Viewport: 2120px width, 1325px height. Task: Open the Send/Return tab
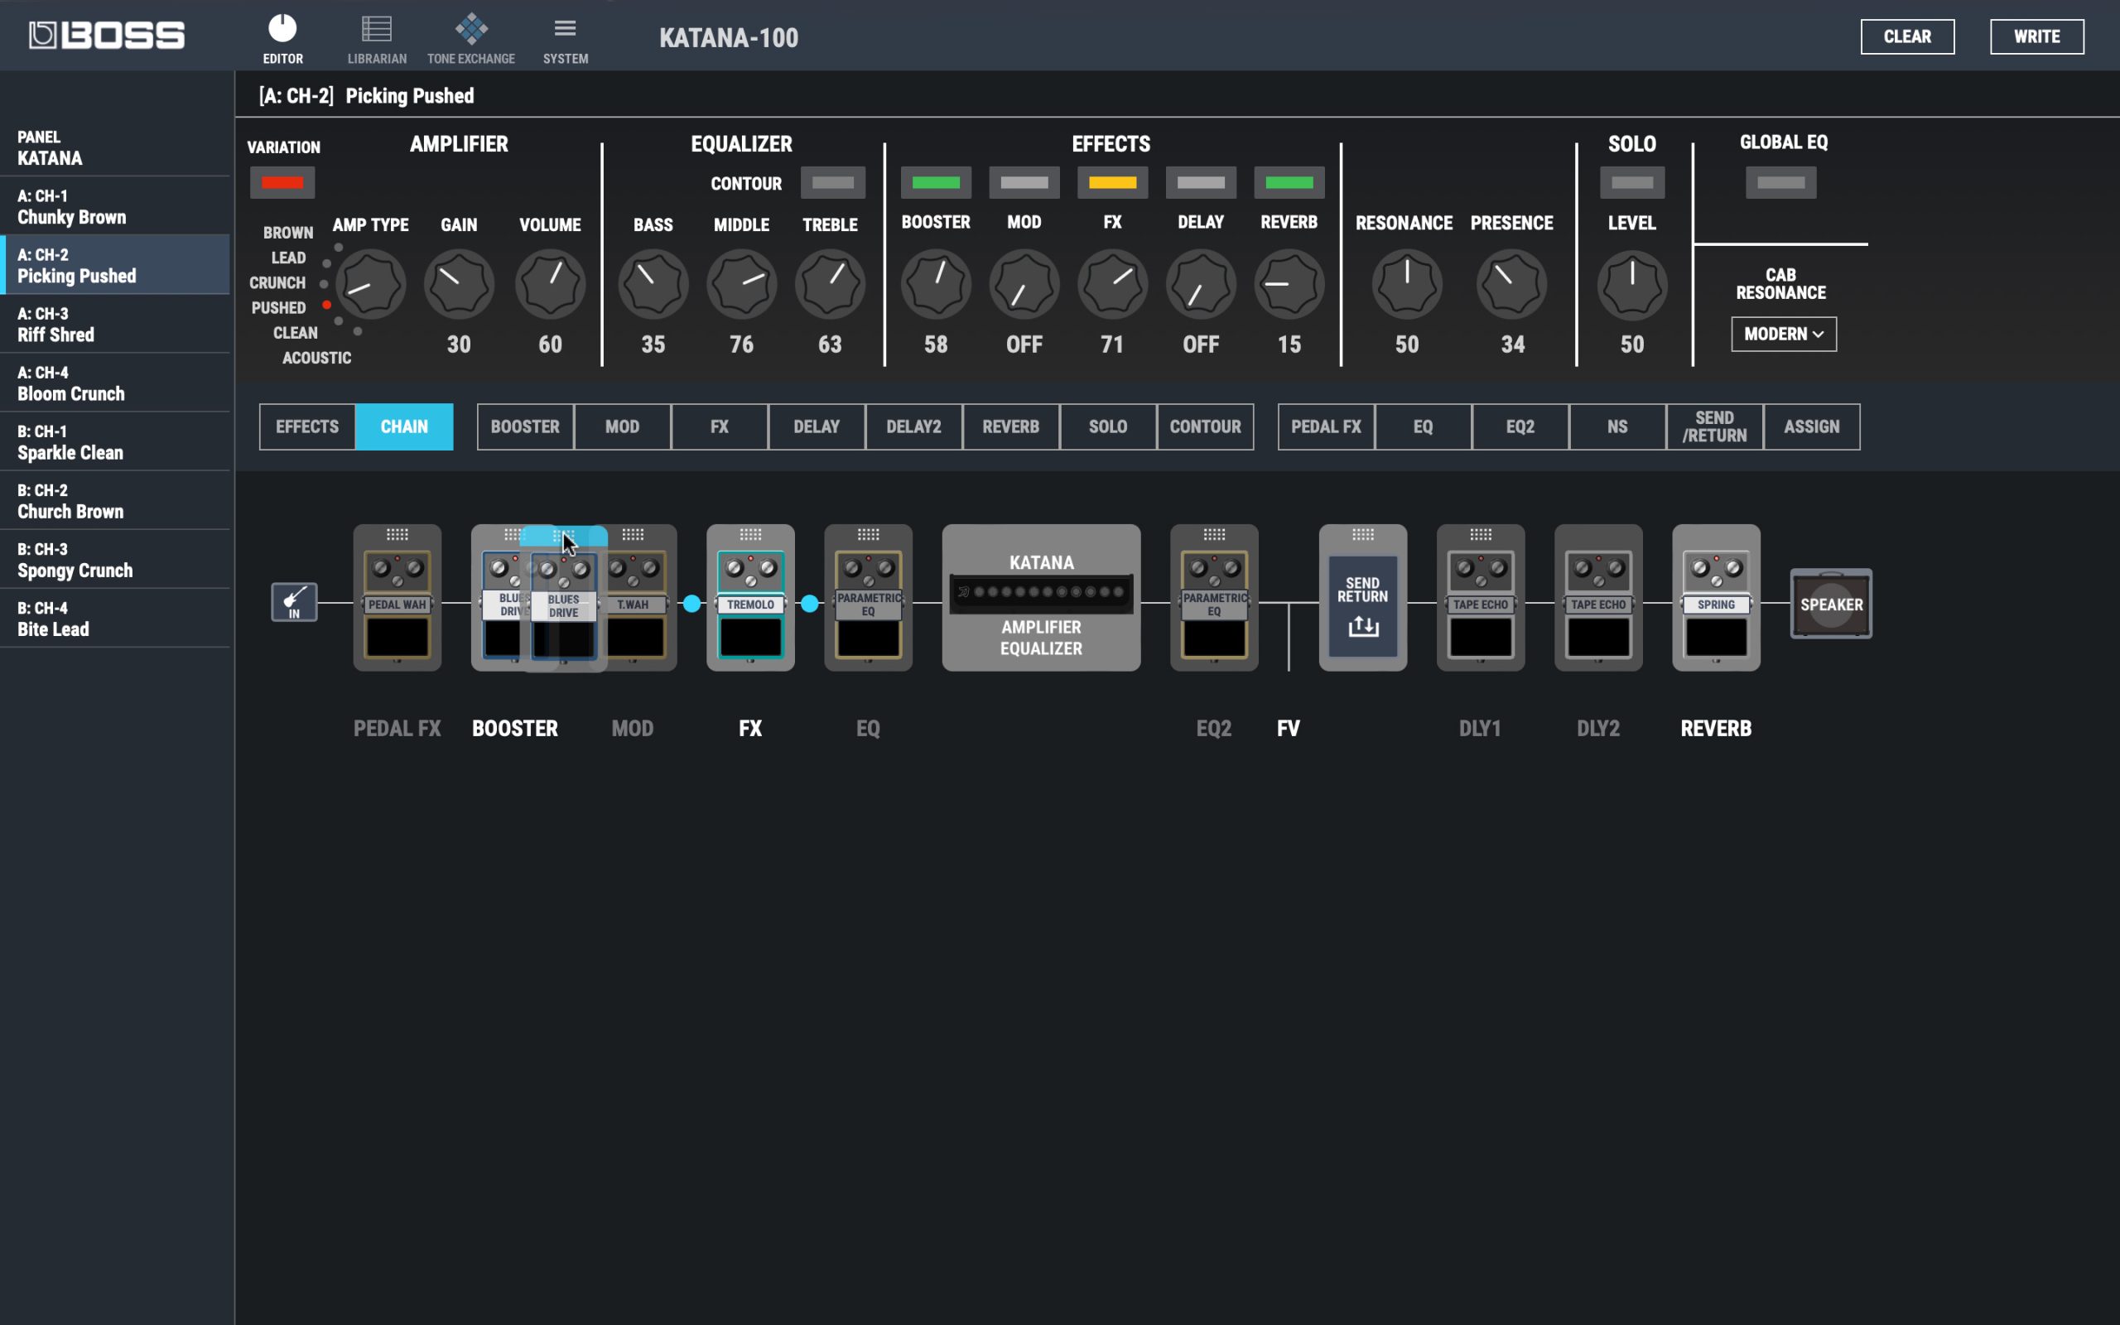[1714, 426]
